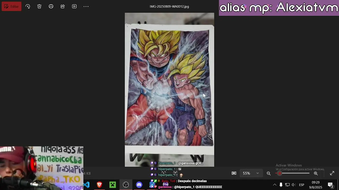The width and height of the screenshot is (339, 190).
Task: Open the notification center icon
Action: [x=331, y=185]
